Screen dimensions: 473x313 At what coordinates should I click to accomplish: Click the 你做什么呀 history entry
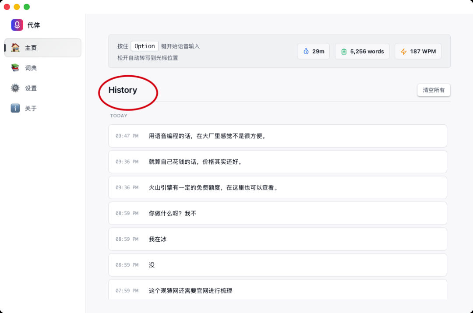click(277, 213)
